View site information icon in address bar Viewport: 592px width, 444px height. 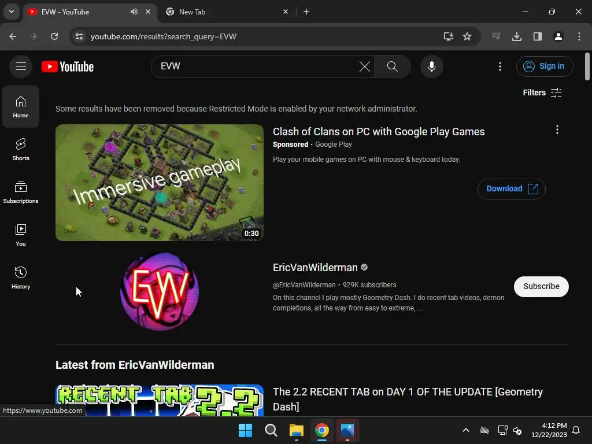point(79,36)
